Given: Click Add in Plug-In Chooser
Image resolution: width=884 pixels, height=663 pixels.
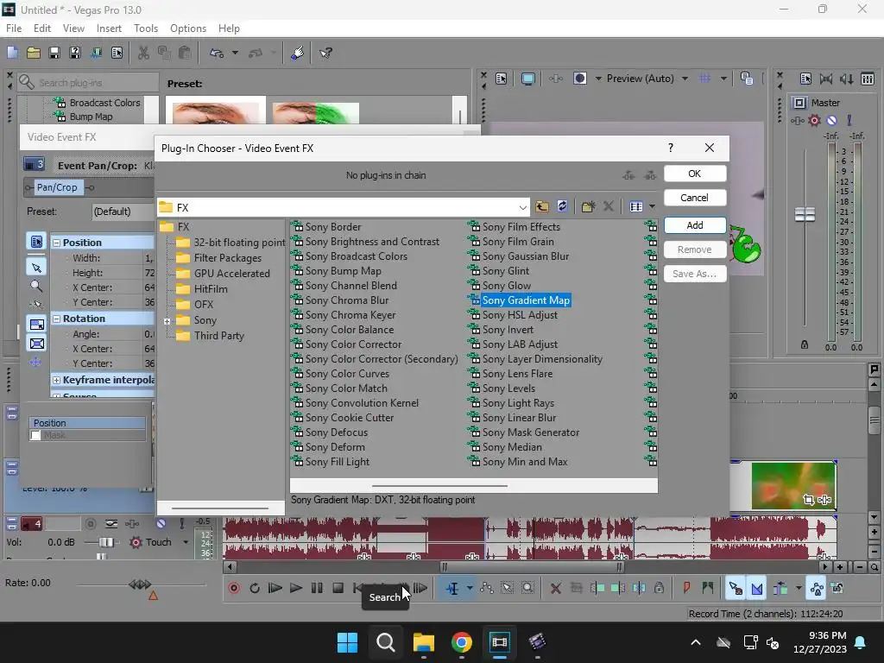Looking at the screenshot, I should point(695,225).
